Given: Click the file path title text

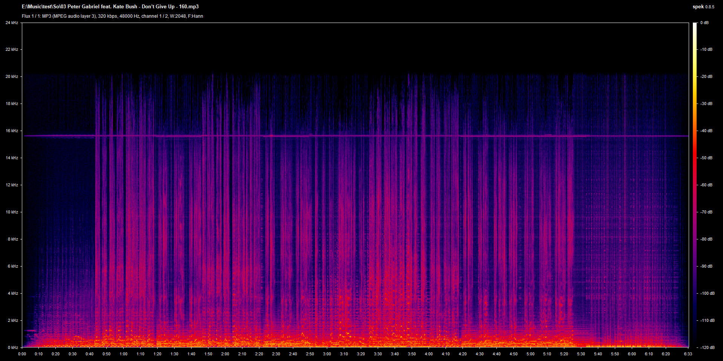Looking at the screenshot, I should [x=110, y=7].
